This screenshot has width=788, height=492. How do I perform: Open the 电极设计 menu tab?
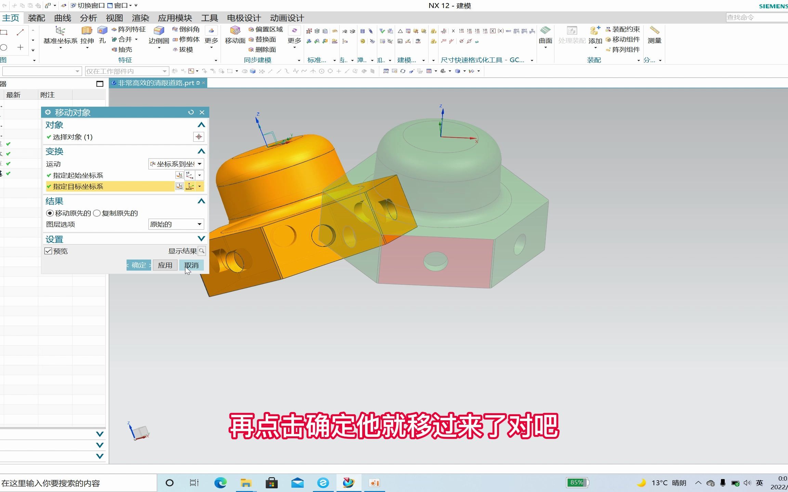coord(244,17)
